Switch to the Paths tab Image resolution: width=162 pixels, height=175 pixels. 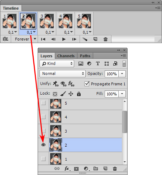[85, 56]
